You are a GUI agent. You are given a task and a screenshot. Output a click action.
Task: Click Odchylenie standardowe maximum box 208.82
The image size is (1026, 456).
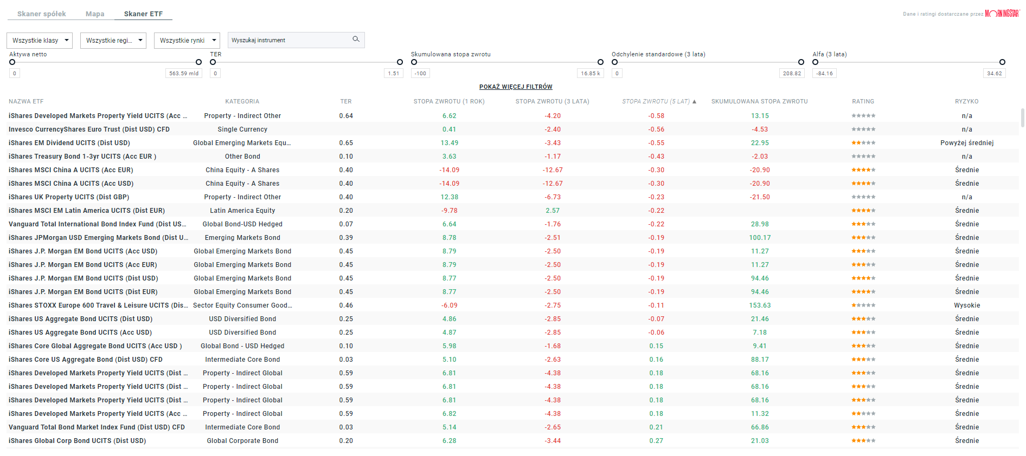[792, 74]
